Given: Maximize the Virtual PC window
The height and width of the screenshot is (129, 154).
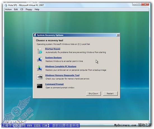Looking at the screenshot, I should (139, 4).
